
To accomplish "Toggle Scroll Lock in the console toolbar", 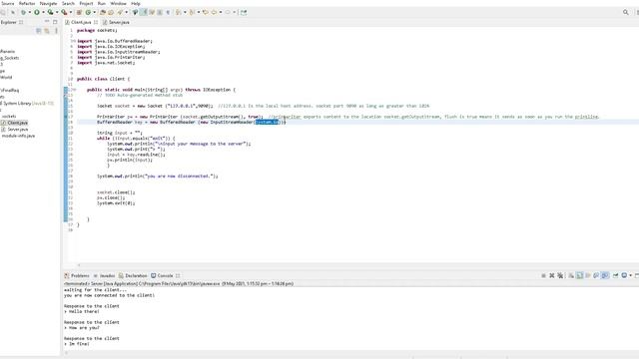I will click(x=579, y=275).
